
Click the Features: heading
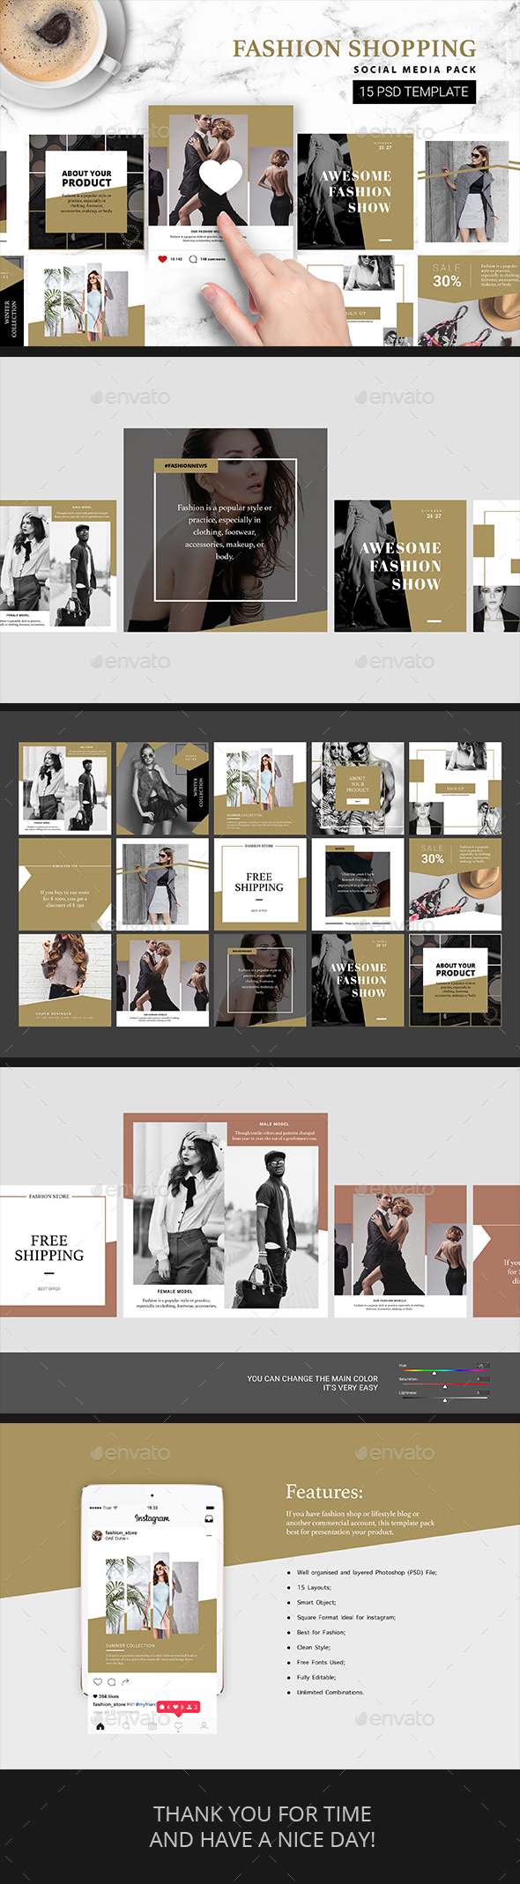pyautogui.click(x=324, y=1492)
